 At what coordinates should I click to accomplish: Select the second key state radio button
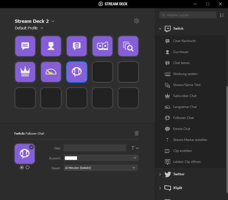[x=27, y=168]
